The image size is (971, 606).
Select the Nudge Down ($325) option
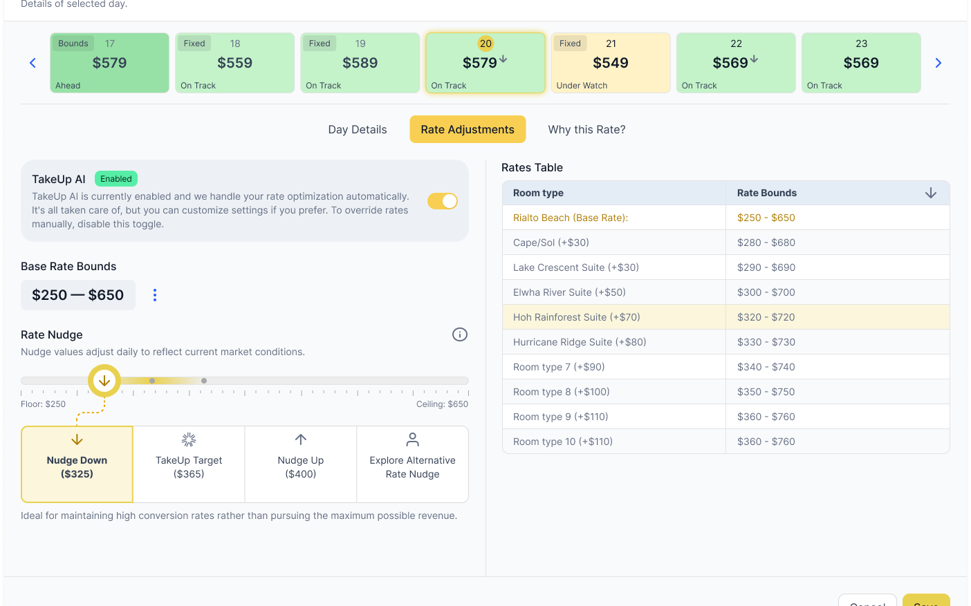click(x=77, y=464)
